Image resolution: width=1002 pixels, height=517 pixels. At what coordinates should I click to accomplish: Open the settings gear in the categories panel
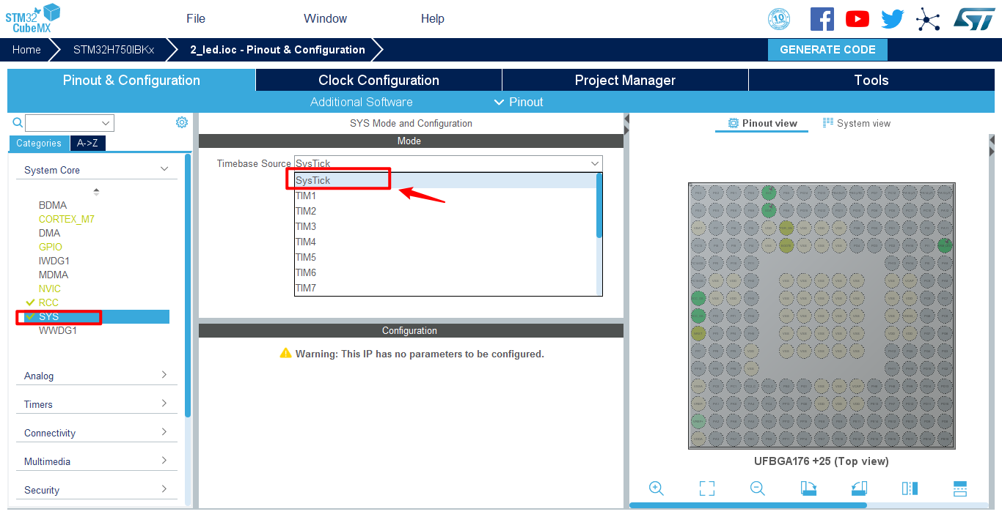pyautogui.click(x=182, y=122)
